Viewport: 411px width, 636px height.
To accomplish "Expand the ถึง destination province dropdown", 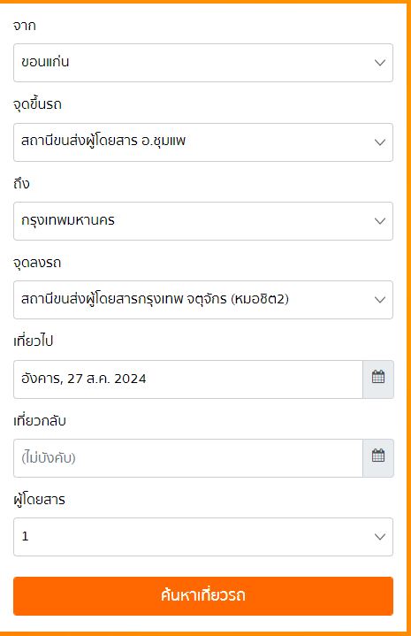I will [203, 221].
